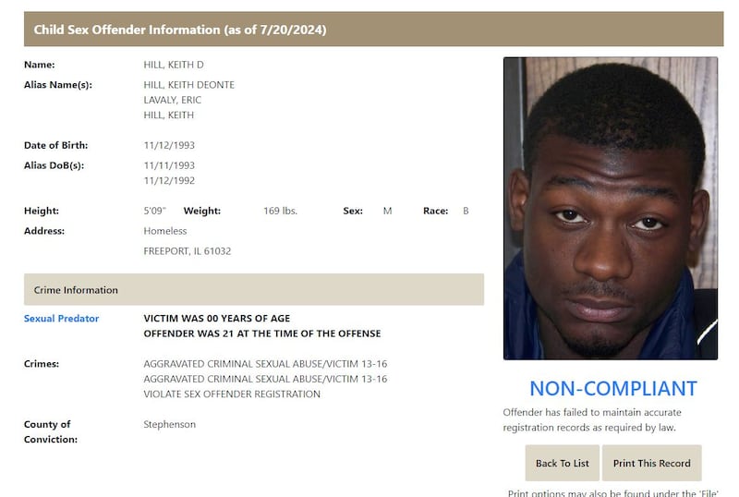The image size is (739, 497).
Task: Click the registration records failure notice text
Action: pos(592,419)
